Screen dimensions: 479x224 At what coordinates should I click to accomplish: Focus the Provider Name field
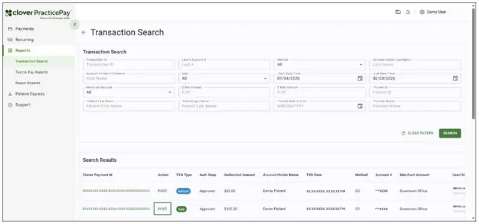point(415,106)
